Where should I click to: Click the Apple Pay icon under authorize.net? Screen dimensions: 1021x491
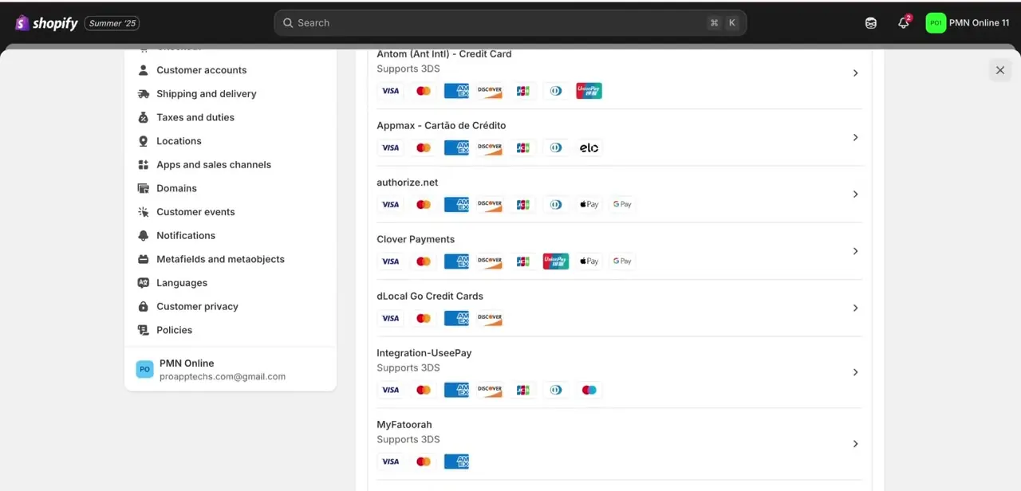(x=589, y=205)
